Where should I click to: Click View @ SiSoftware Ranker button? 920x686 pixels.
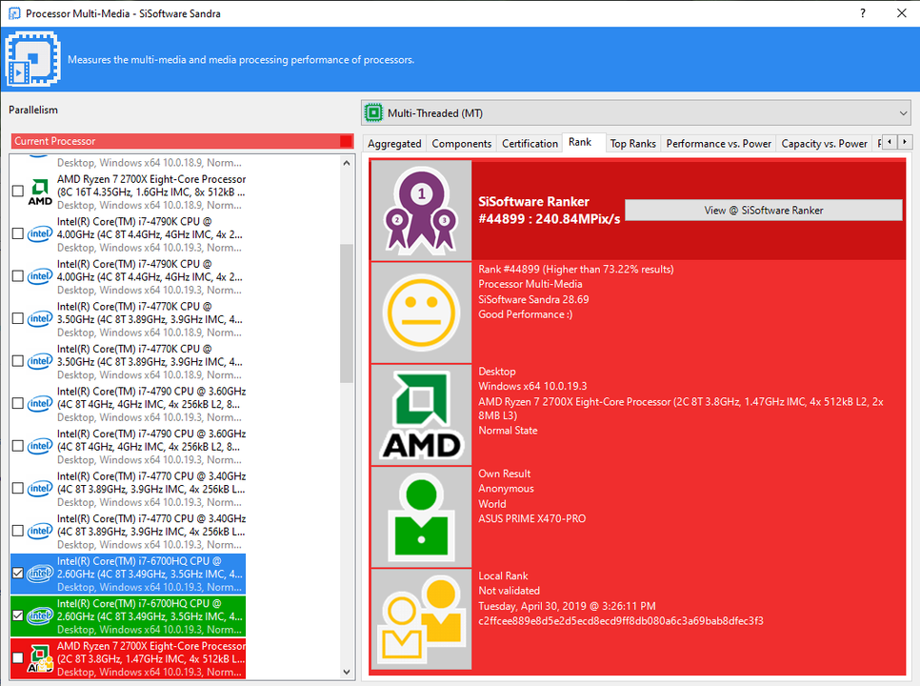click(764, 210)
